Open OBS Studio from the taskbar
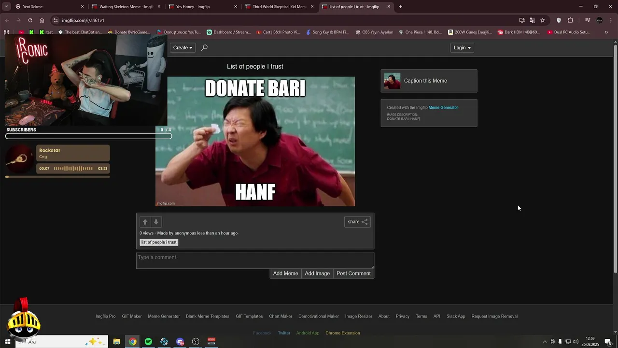Image resolution: width=618 pixels, height=348 pixels. click(196, 342)
